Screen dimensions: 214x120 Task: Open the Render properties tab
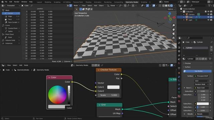tap(179, 48)
